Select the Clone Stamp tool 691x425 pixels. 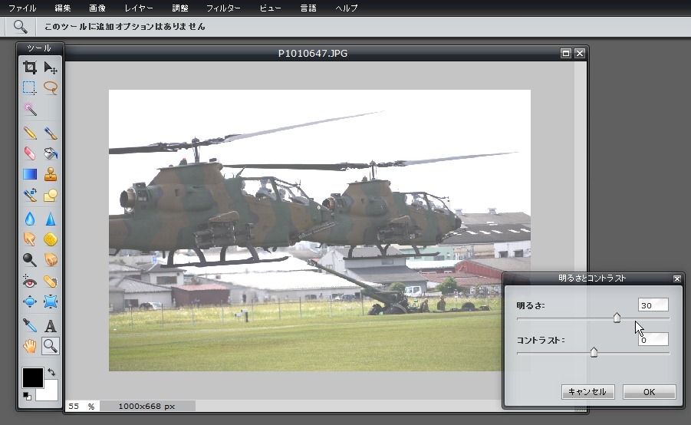click(51, 174)
